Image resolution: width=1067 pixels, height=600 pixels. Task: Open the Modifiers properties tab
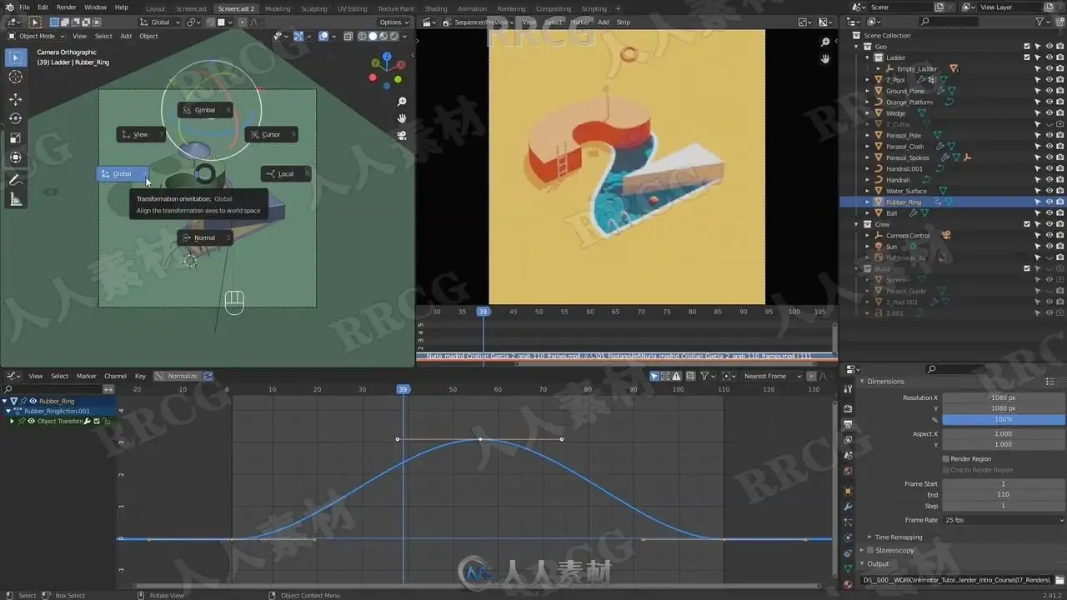point(848,507)
